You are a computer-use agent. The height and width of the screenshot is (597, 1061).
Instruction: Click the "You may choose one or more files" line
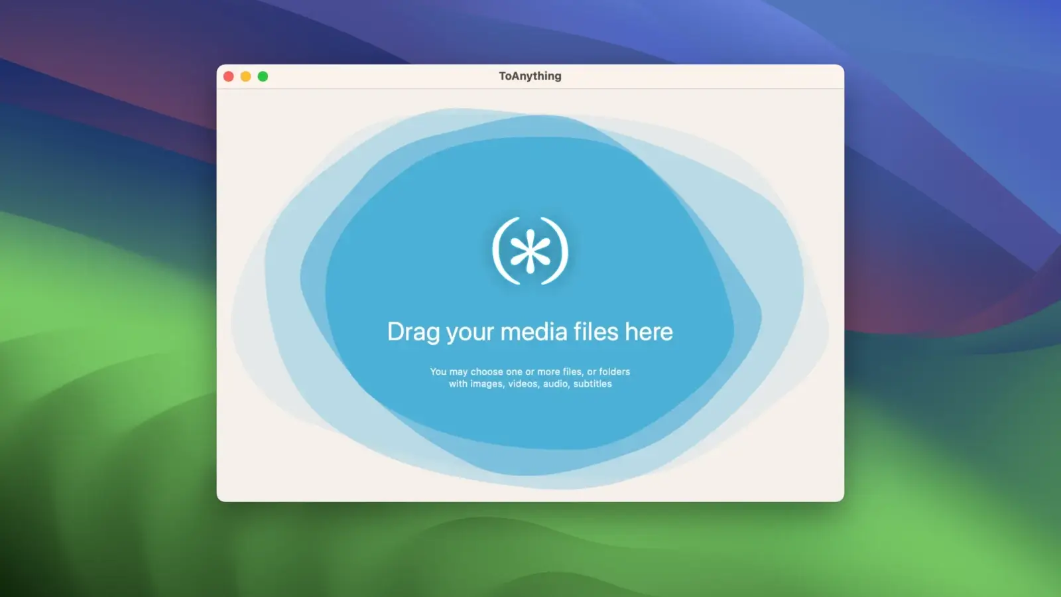530,371
